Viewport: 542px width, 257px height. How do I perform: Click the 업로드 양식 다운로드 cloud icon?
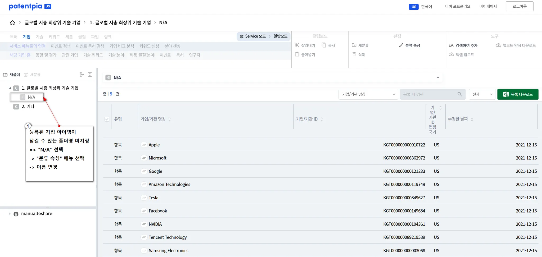click(498, 45)
